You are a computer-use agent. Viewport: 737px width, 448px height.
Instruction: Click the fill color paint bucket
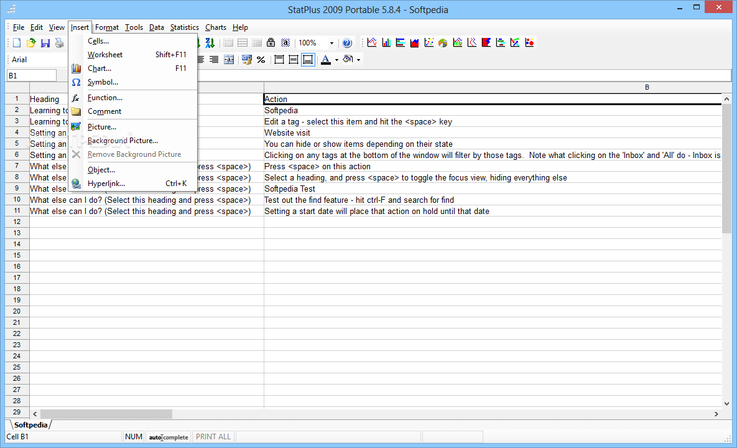[348, 60]
